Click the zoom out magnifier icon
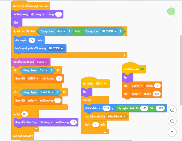Screen dimensions: 182x141 tap(172, 121)
